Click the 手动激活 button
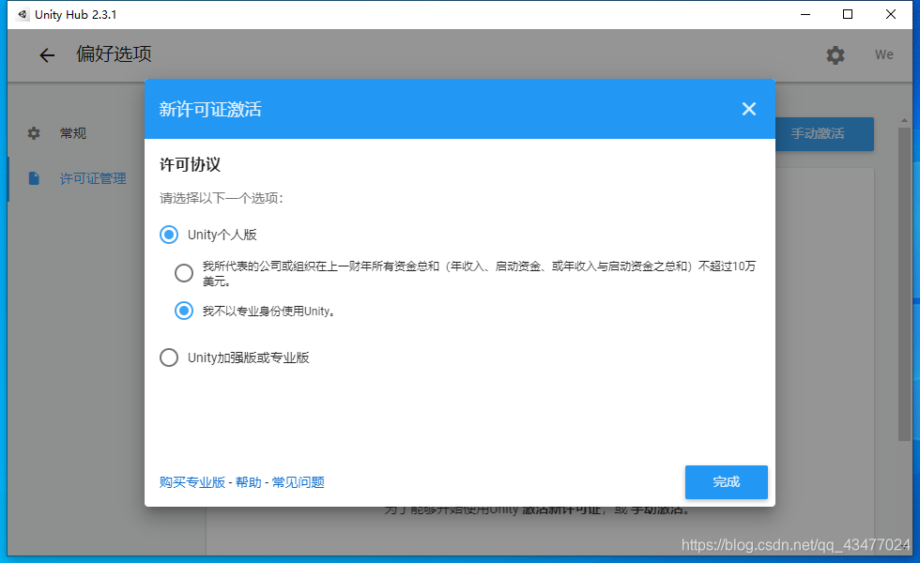920x563 pixels. pyautogui.click(x=824, y=133)
